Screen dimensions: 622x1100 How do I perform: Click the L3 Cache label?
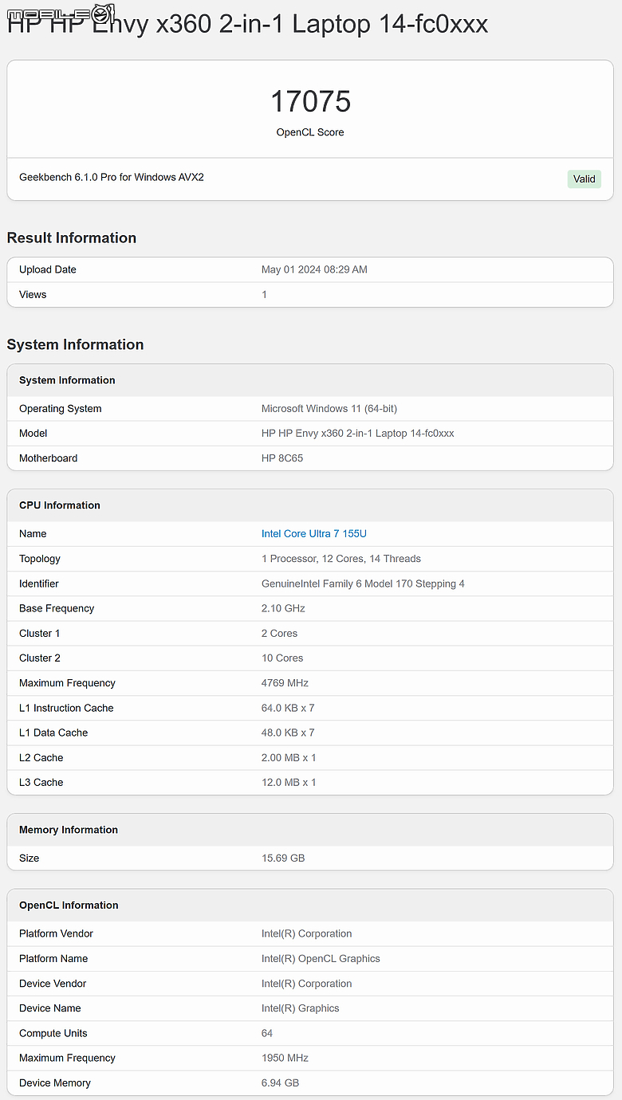coord(41,783)
